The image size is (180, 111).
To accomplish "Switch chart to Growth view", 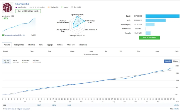I will click(x=168, y=61).
